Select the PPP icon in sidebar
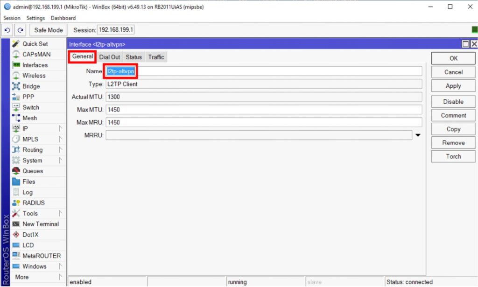Image resolution: width=478 pixels, height=287 pixels. tap(16, 97)
